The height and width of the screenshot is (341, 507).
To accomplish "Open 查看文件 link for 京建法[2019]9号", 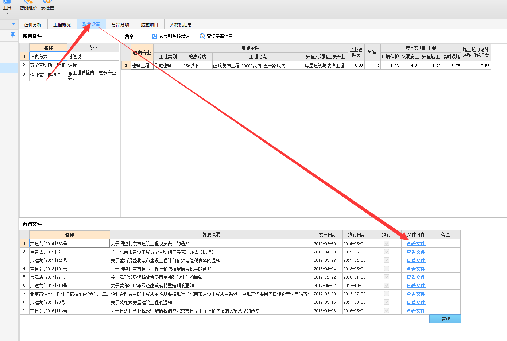I will pyautogui.click(x=416, y=252).
